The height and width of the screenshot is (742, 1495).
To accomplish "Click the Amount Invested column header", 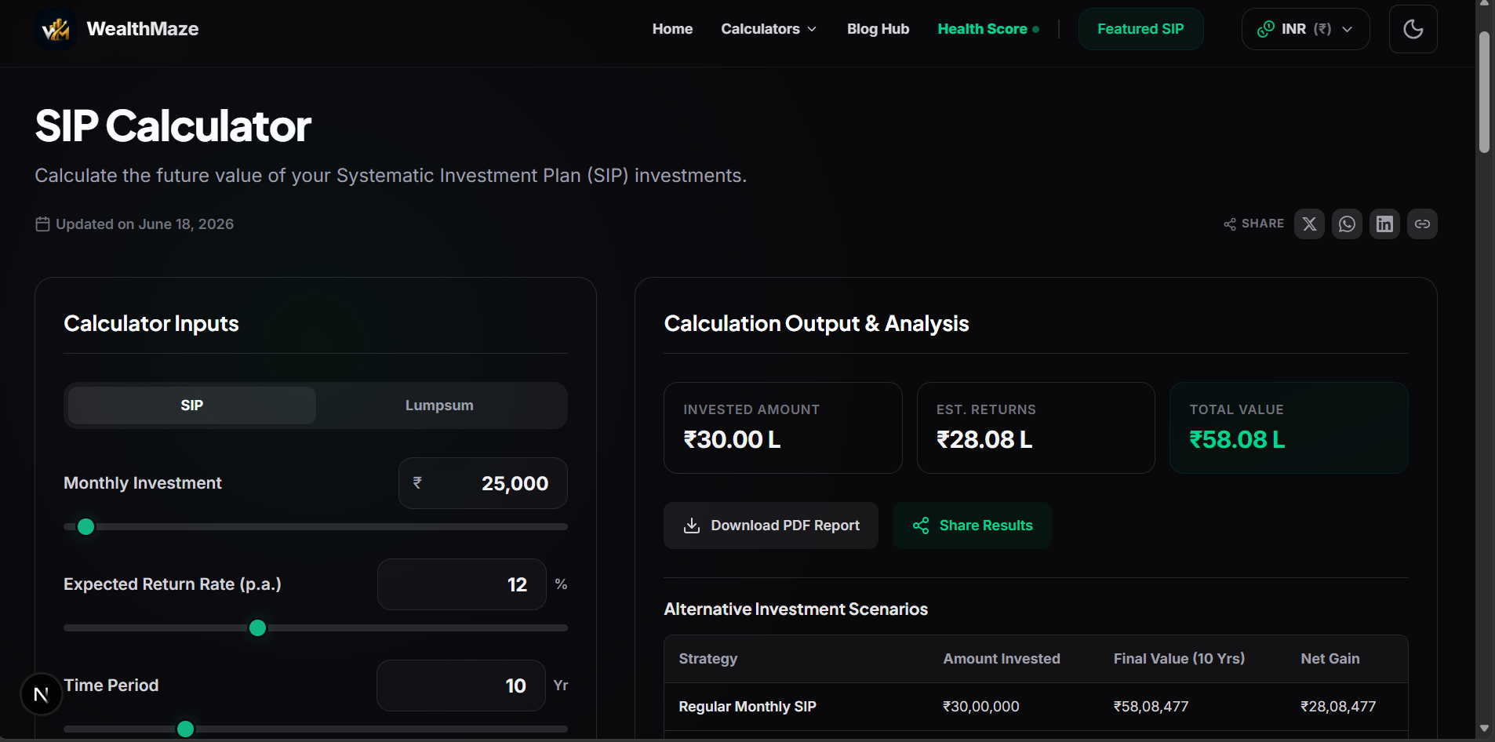I will (x=1002, y=659).
